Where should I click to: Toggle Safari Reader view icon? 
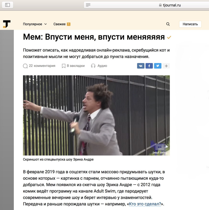coord(88,5)
